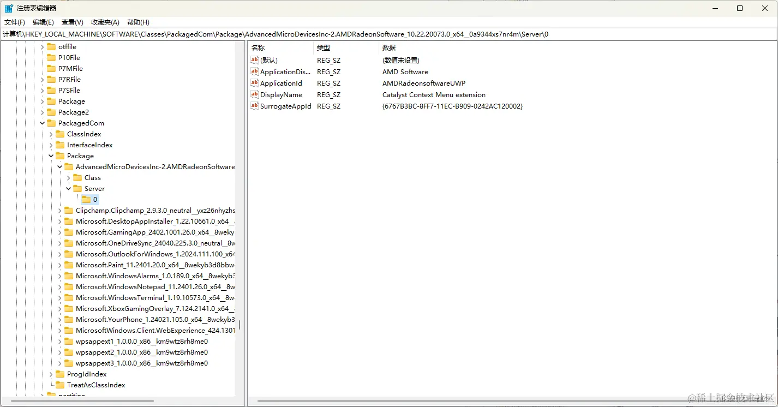Screen dimensions: 778x407
Task: Select the P10File folder icon
Action: tap(51, 58)
